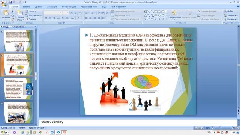Open the font size combo box
This screenshot has width=240, height=135.
[66, 13]
